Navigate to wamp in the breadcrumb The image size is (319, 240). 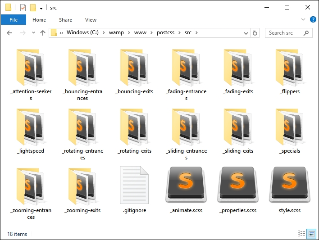pos(116,32)
